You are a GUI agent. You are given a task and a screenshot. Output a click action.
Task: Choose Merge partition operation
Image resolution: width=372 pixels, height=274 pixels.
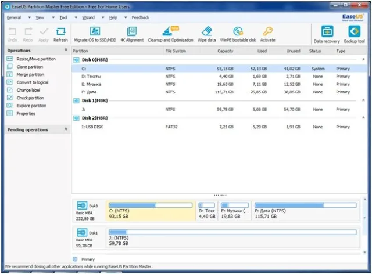[30, 75]
